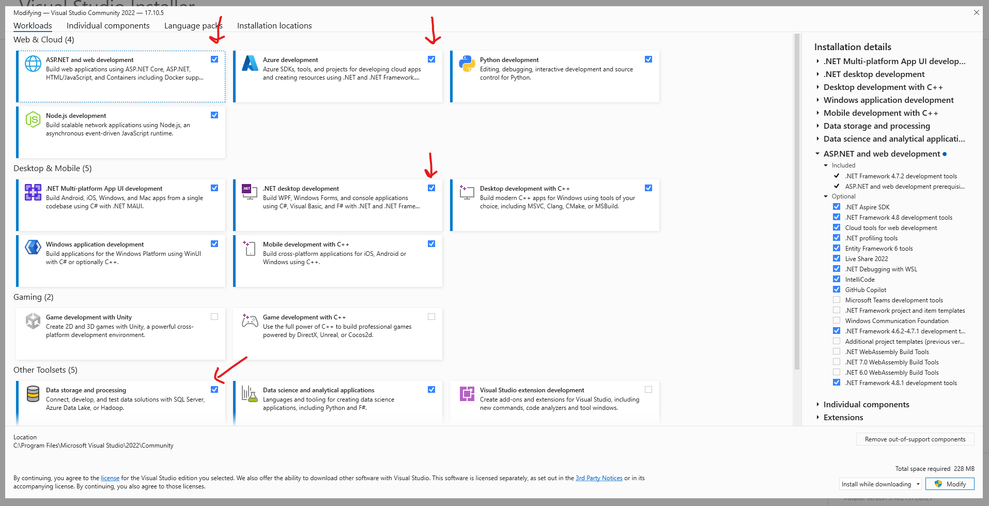Uncheck Azure development workload
Viewport: 989px width, 506px height.
click(x=431, y=59)
